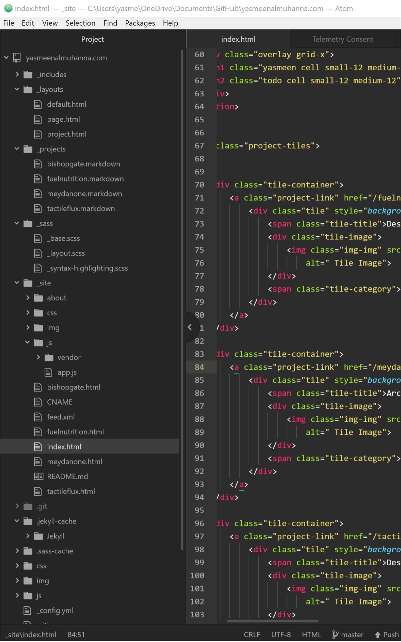Image resolution: width=401 pixels, height=642 pixels.
Task: Click the file icon beside app.js
Action: (x=48, y=372)
